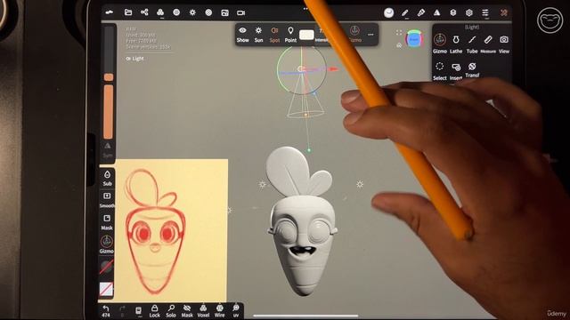Tap UV in bottom bar
The width and height of the screenshot is (570, 320).
[236, 311]
